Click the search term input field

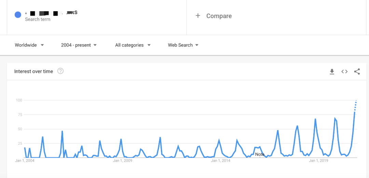[x=51, y=13]
